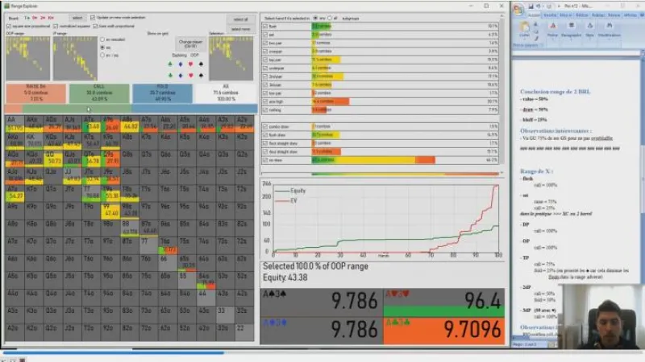This screenshot has height=362, width=645.
Task: Expand the Modification editing dropdown arrow
Action: pos(609,39)
